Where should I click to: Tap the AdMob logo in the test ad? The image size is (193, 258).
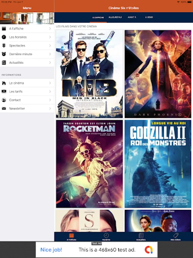[148, 250]
